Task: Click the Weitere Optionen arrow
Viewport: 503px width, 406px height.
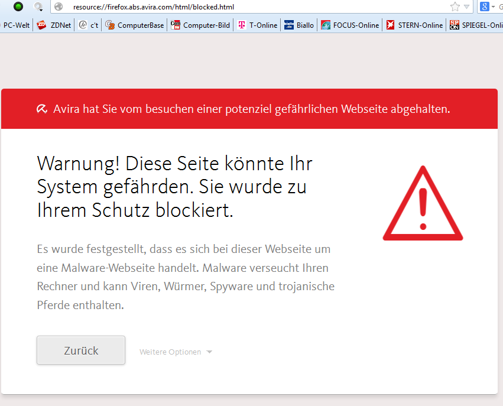Action: tap(209, 352)
